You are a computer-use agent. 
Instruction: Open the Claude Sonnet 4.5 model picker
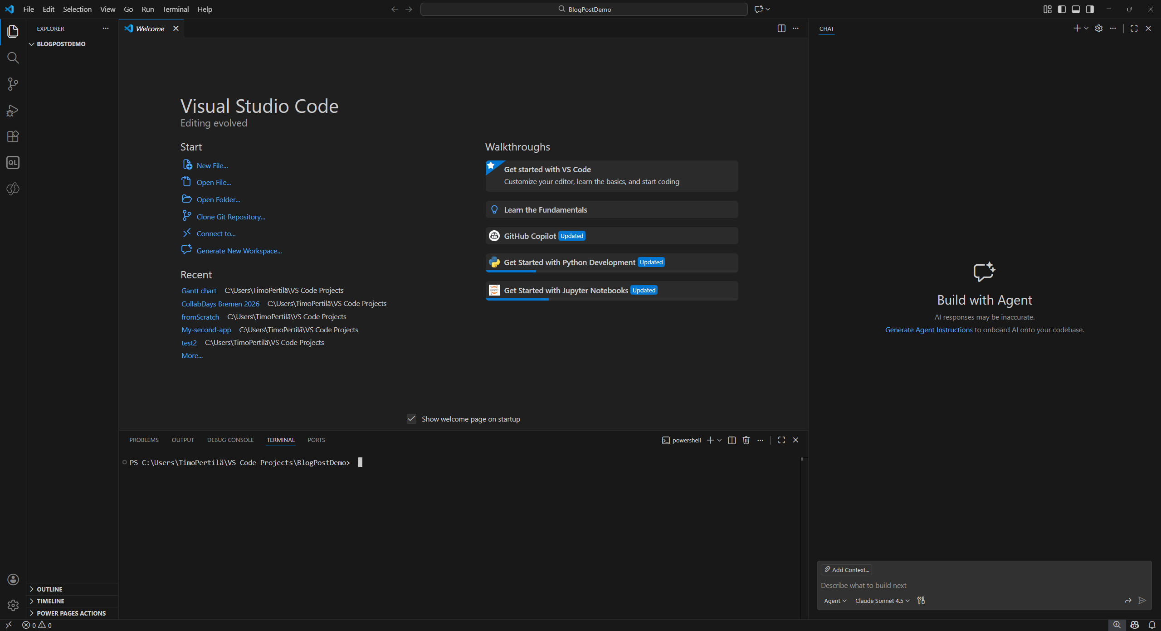pos(882,601)
